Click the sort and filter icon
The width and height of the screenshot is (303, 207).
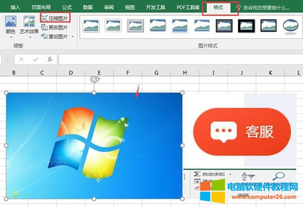[248, 176]
